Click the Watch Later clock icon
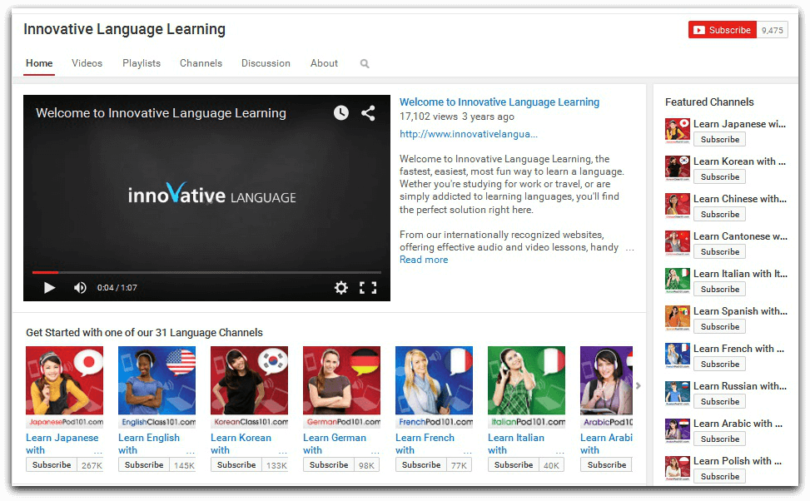This screenshot has width=810, height=501. (341, 112)
